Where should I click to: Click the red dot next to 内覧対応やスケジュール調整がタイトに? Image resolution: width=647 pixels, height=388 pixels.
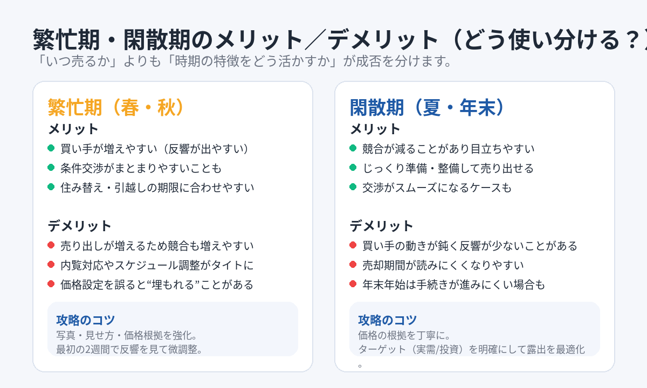pos(51,265)
